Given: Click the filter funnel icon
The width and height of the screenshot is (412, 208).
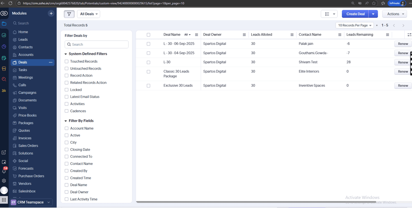Looking at the screenshot, I should coord(69,14).
